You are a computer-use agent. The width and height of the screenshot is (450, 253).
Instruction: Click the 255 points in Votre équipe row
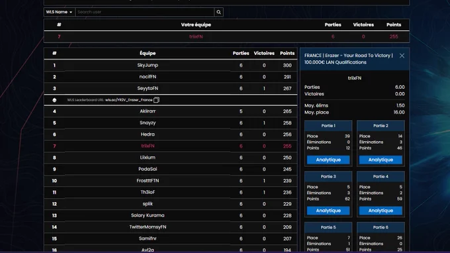tap(394, 36)
